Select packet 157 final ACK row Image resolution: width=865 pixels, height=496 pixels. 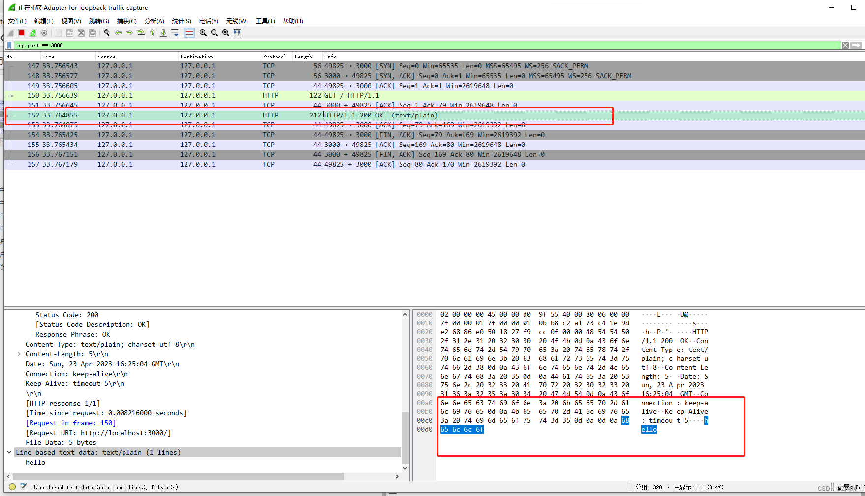pos(434,164)
